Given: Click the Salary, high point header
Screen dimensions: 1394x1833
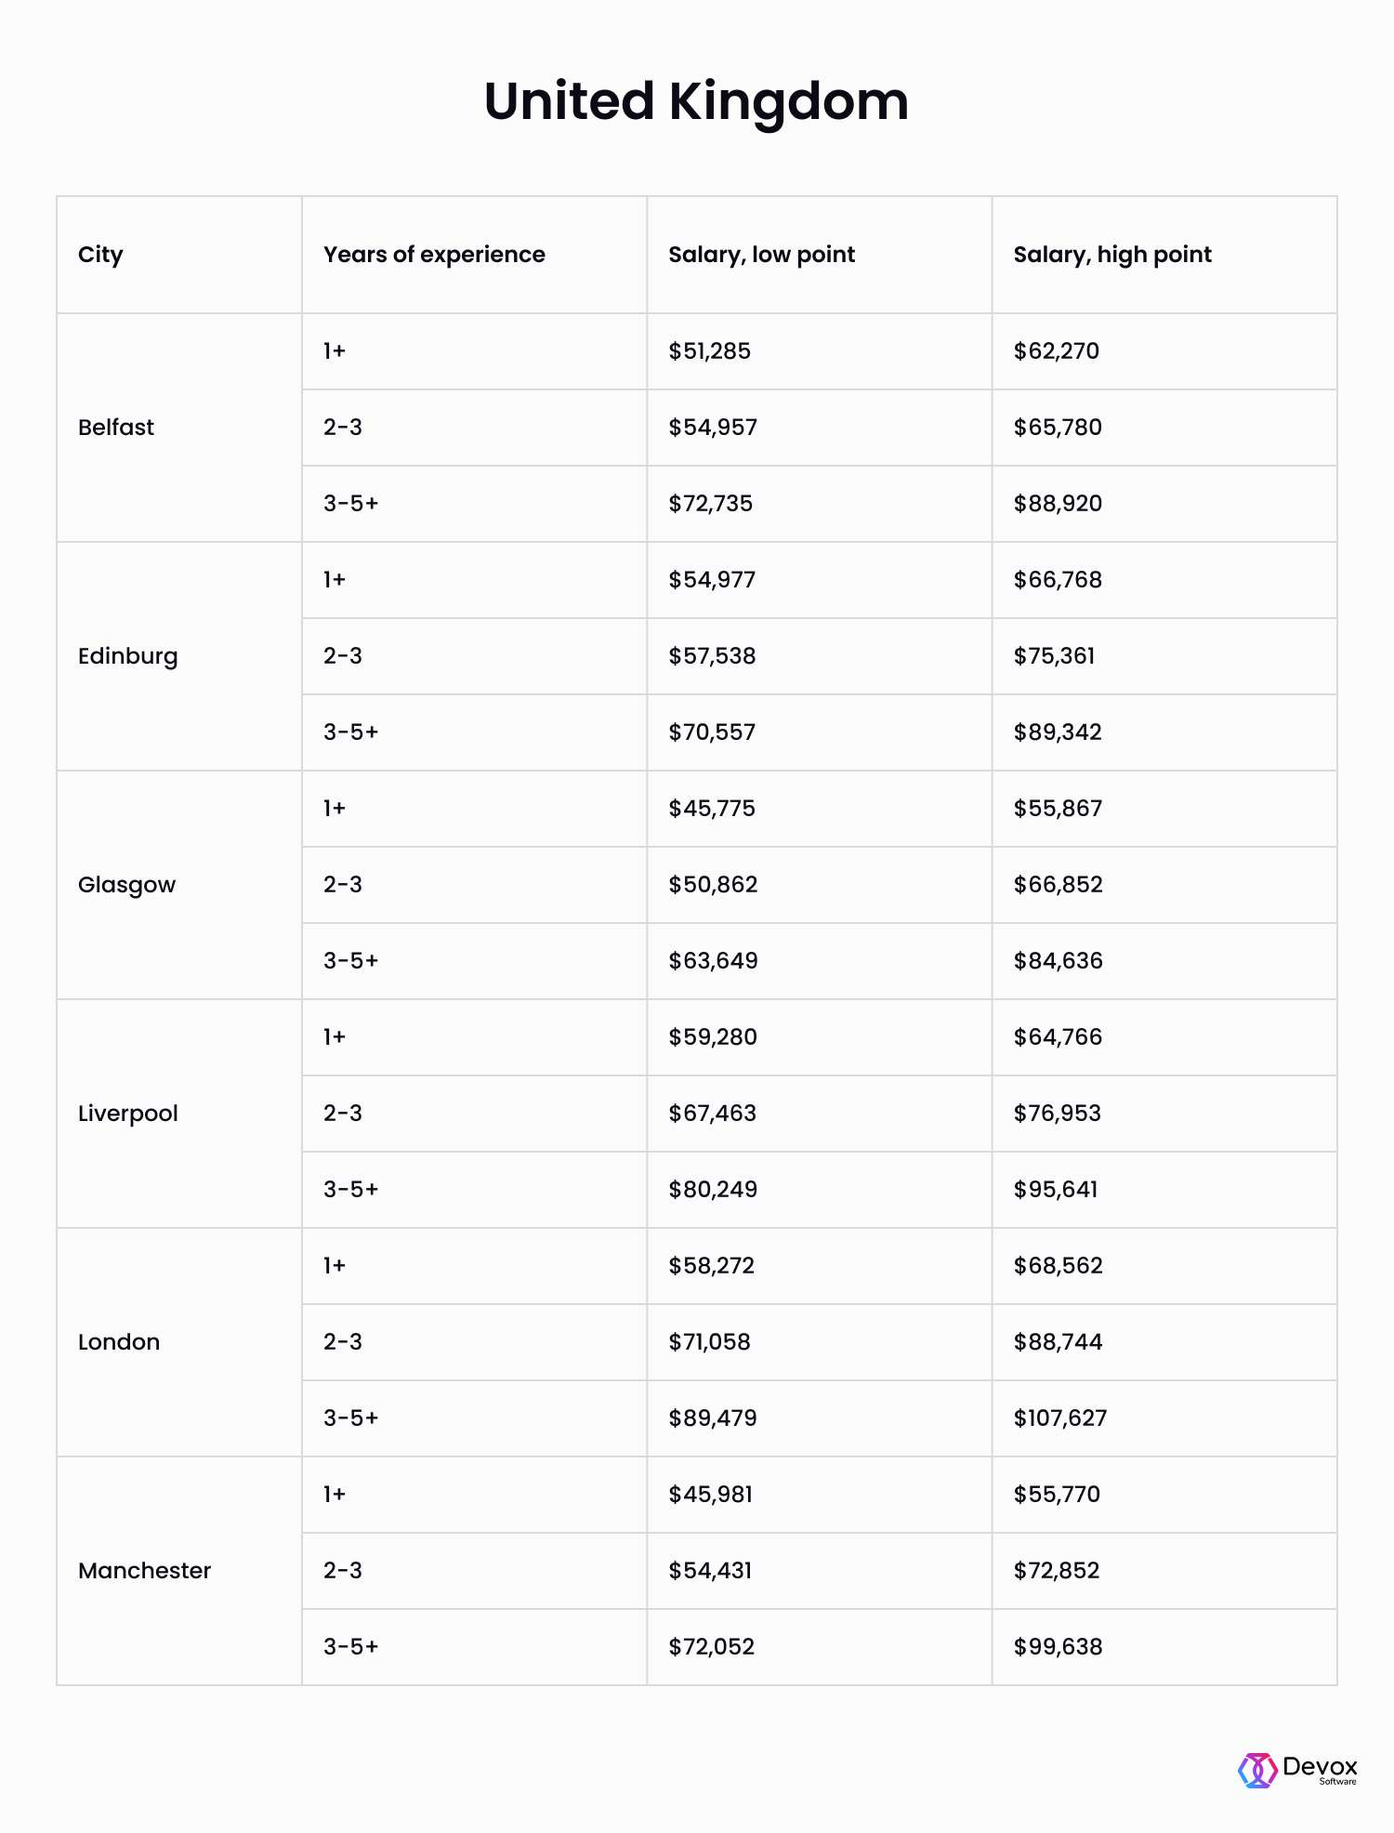Looking at the screenshot, I should point(1112,255).
